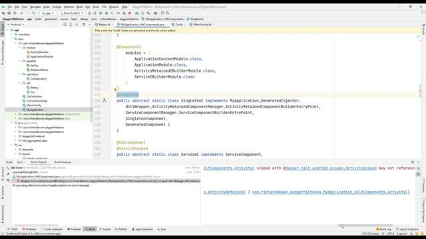Select CarFunctionsImpl in project tree
The image size is (426, 239).
[x=37, y=101]
